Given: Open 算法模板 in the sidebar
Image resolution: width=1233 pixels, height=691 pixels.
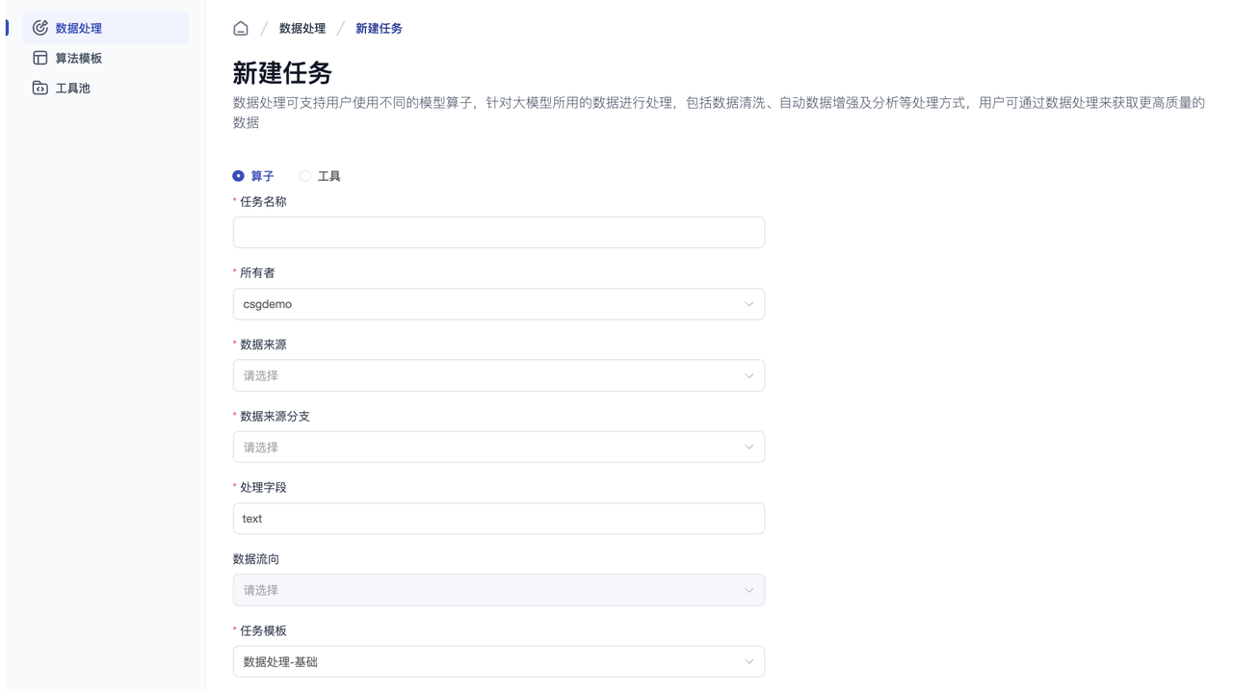Looking at the screenshot, I should (x=79, y=59).
